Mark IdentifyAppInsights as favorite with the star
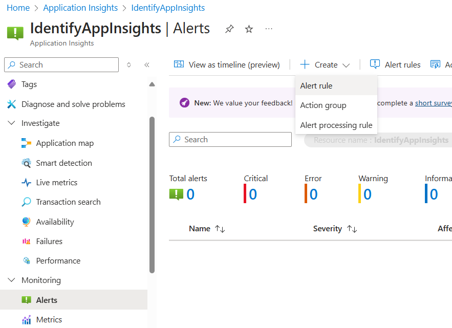 [249, 29]
